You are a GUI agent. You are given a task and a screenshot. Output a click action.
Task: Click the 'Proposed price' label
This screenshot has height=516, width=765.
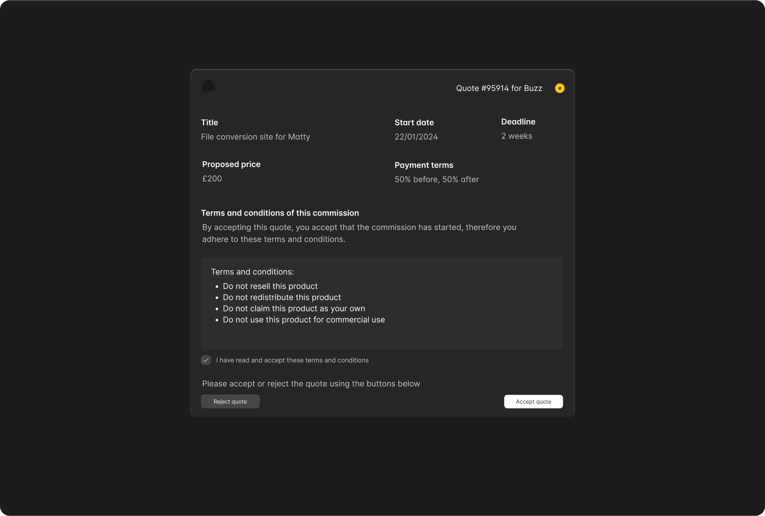231,164
